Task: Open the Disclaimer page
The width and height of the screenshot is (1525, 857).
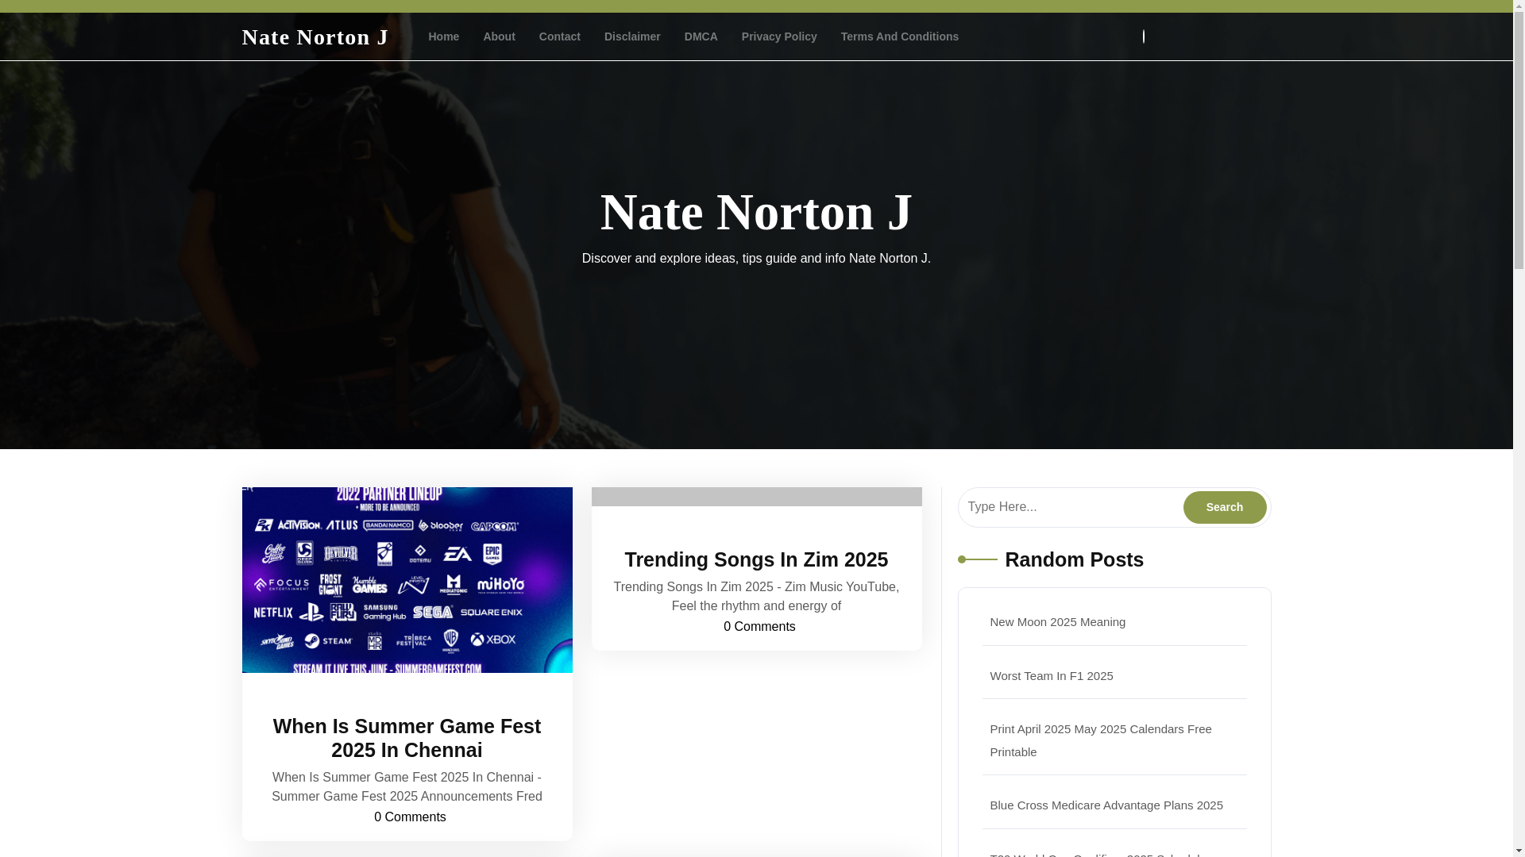Action: pyautogui.click(x=632, y=37)
